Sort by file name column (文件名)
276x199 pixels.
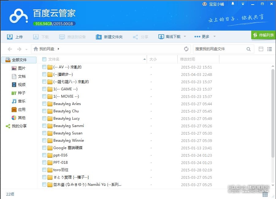pyautogui.click(x=54, y=59)
